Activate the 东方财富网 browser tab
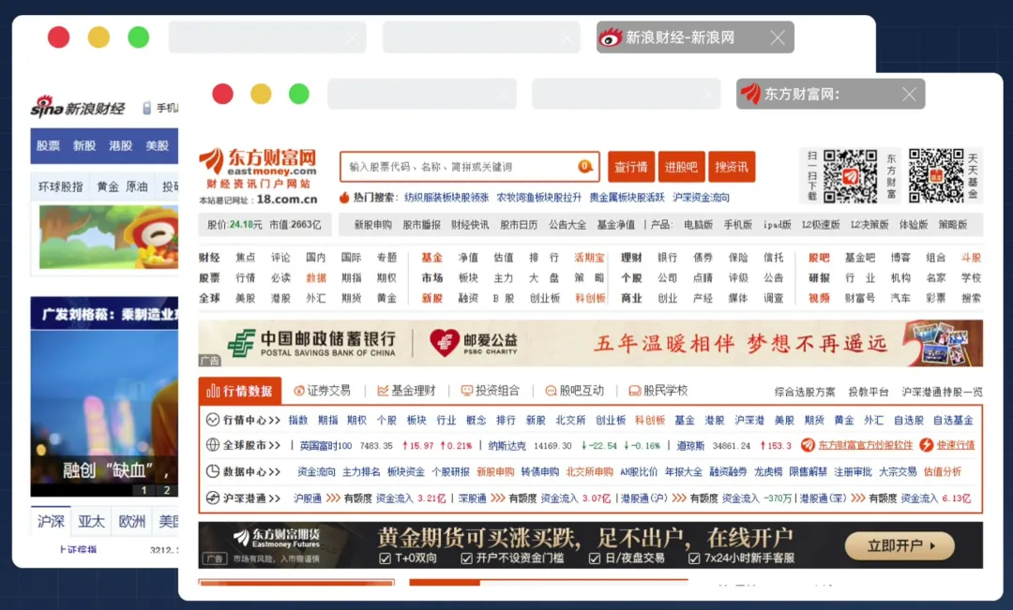This screenshot has width=1013, height=610. (x=831, y=95)
